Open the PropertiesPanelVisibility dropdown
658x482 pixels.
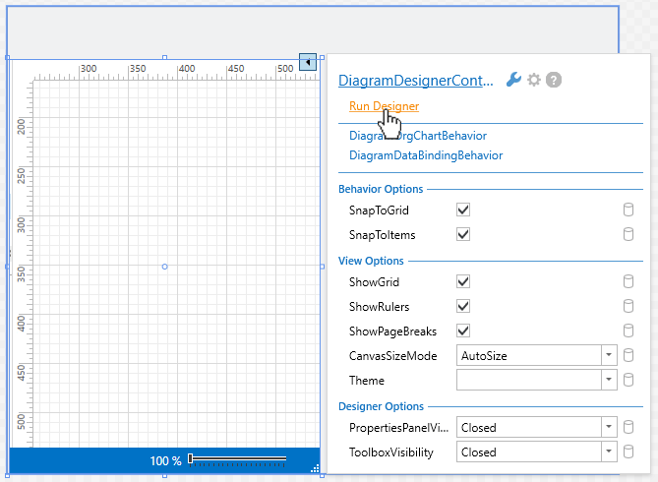click(x=609, y=428)
